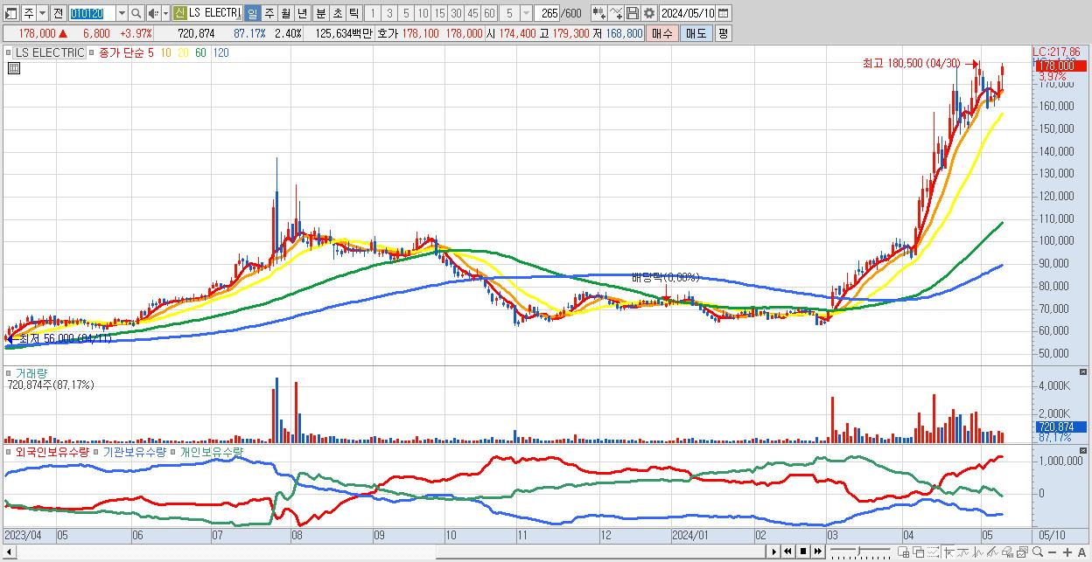Image resolution: width=1092 pixels, height=562 pixels.
Task: Select the 년 yearly period tab
Action: (302, 13)
